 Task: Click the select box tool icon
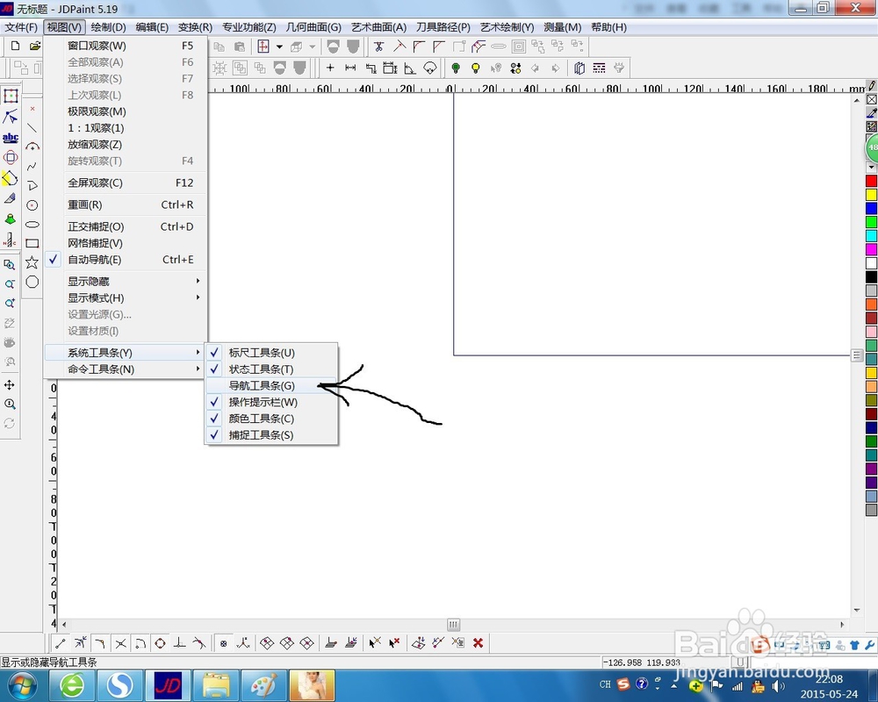[10, 96]
